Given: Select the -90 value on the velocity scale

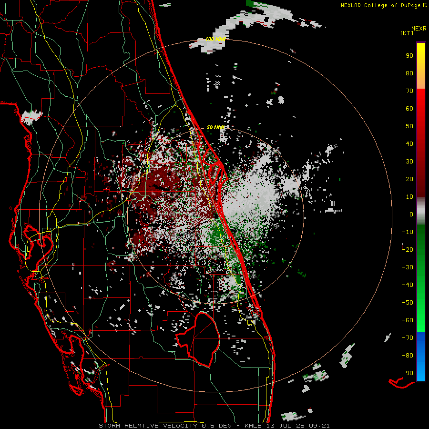Looking at the screenshot, I should [408, 373].
